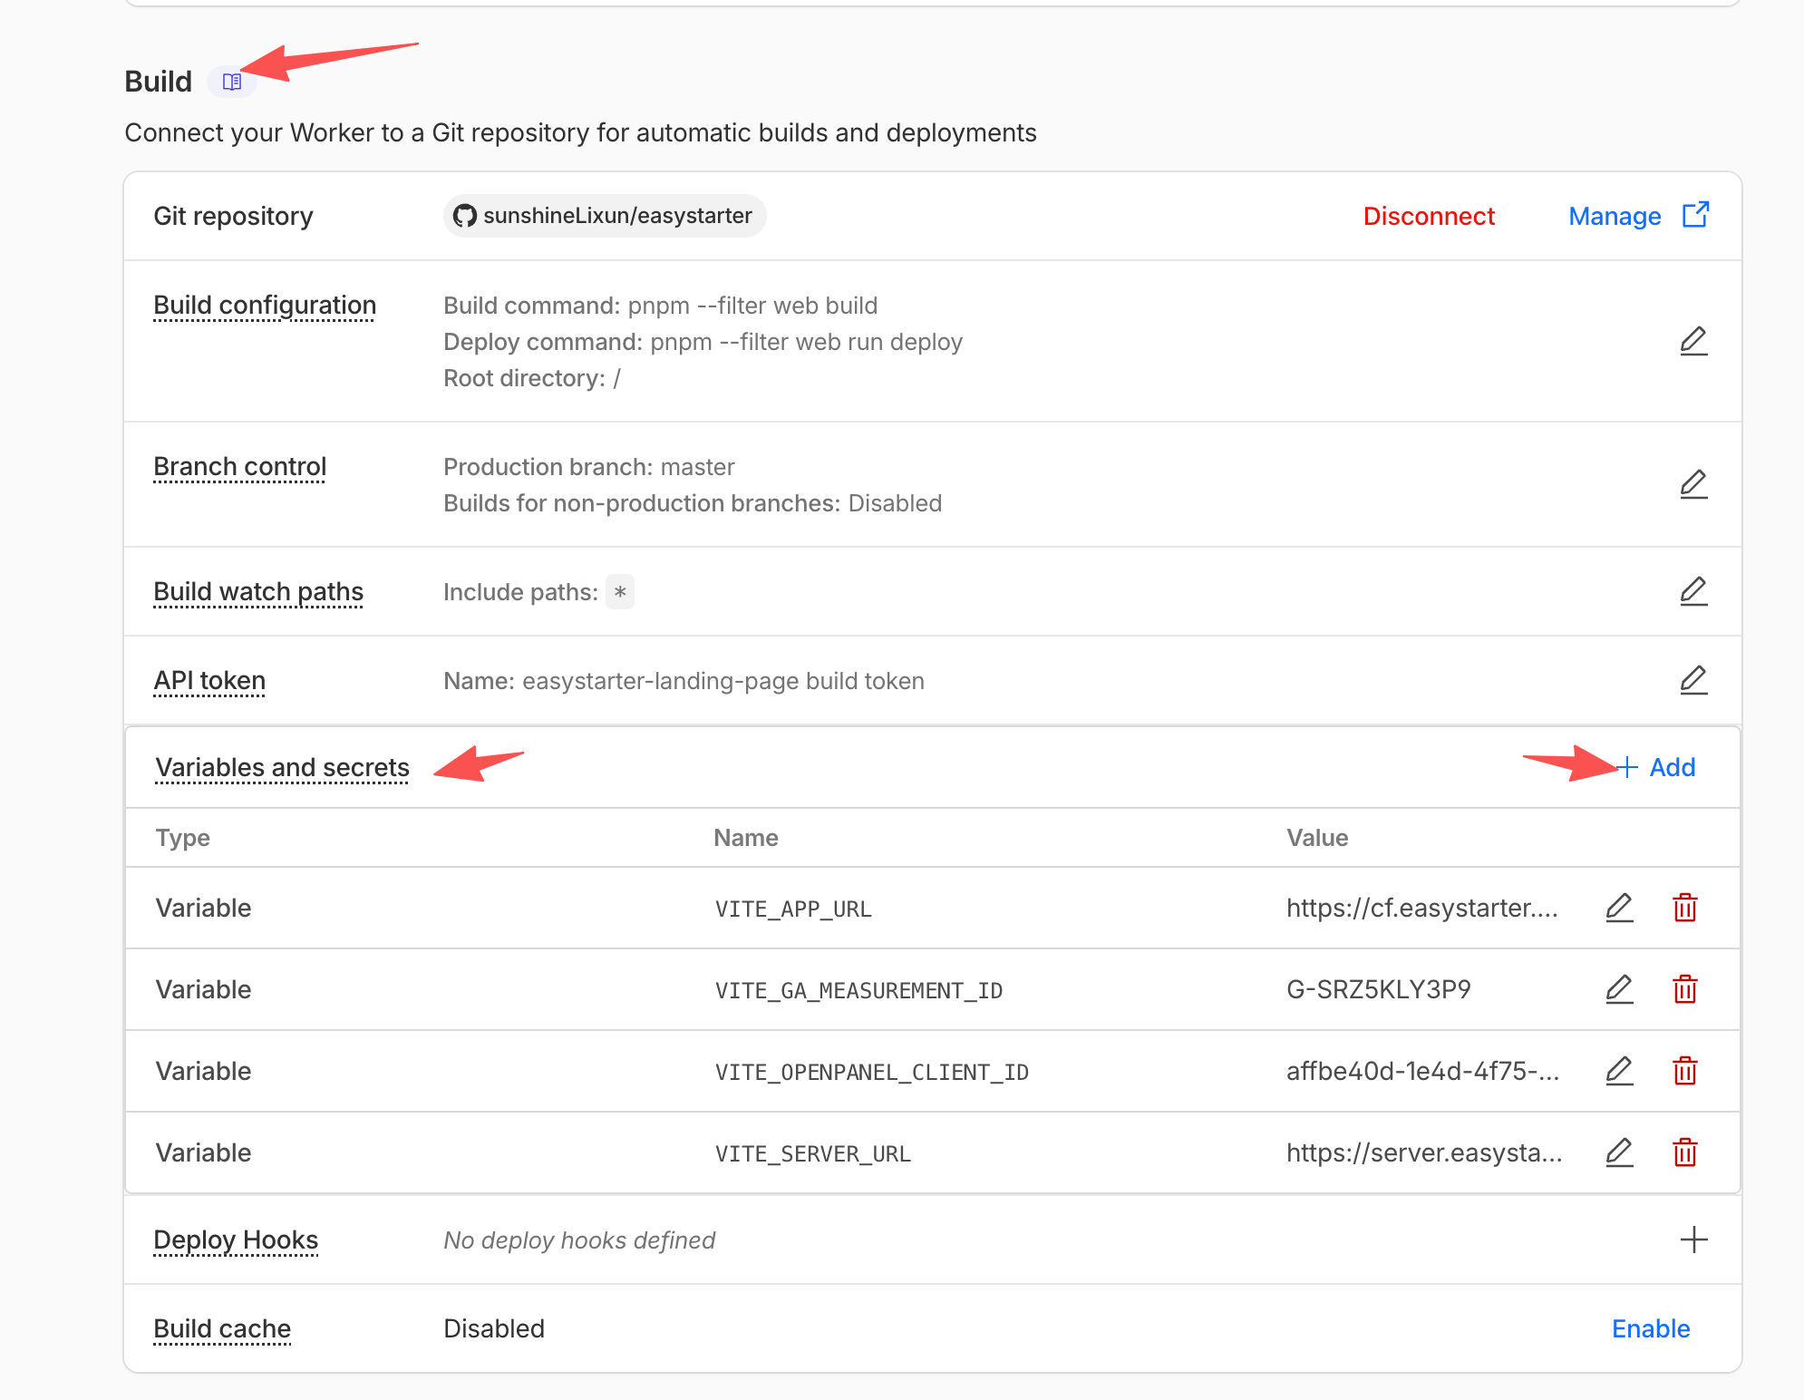Click the Git repository label
1804x1400 pixels.
(233, 216)
